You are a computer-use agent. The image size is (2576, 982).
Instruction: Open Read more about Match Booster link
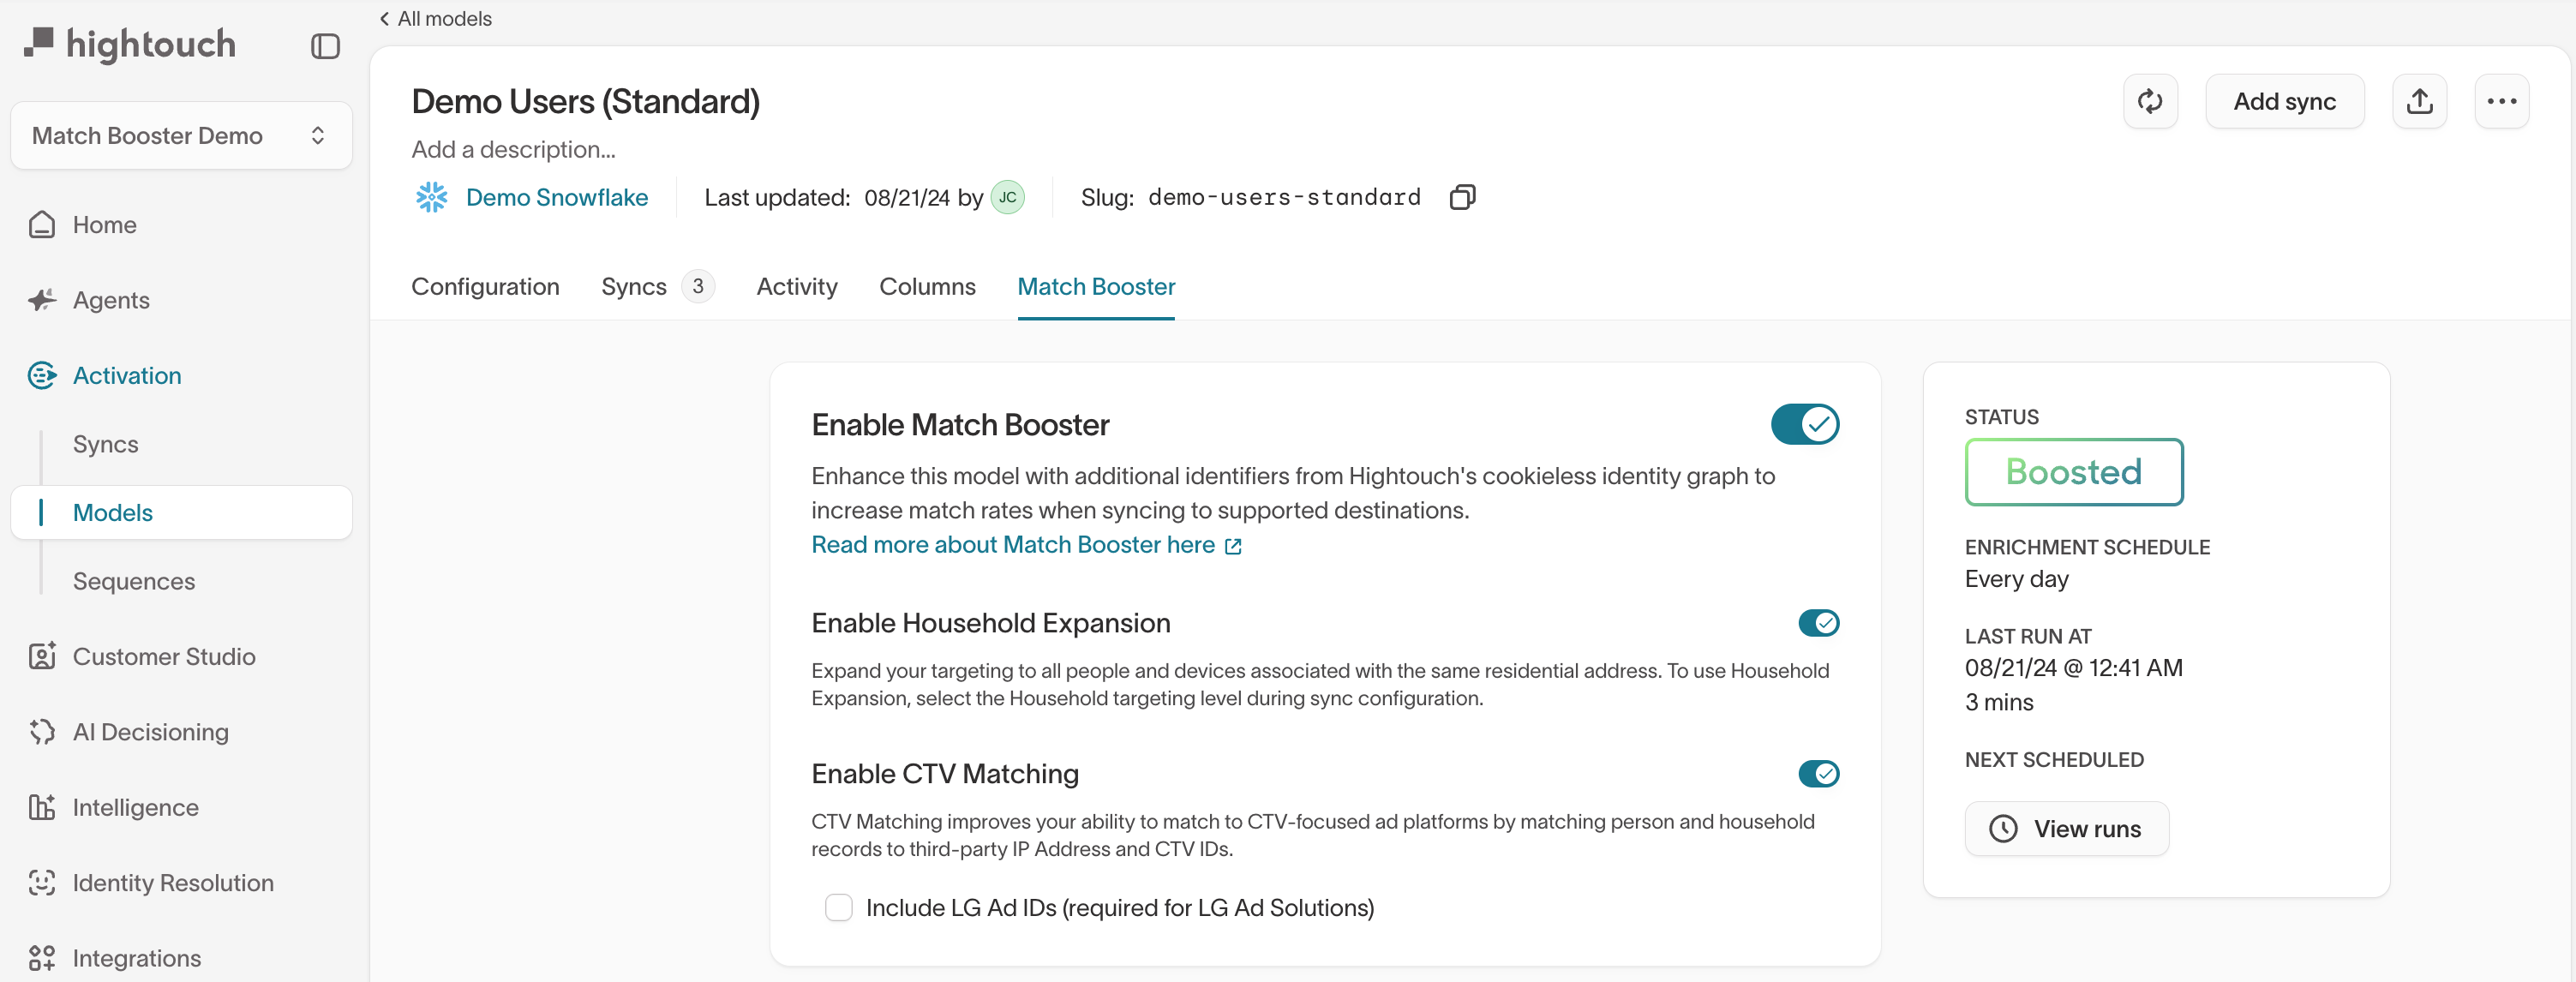pyautogui.click(x=1026, y=545)
